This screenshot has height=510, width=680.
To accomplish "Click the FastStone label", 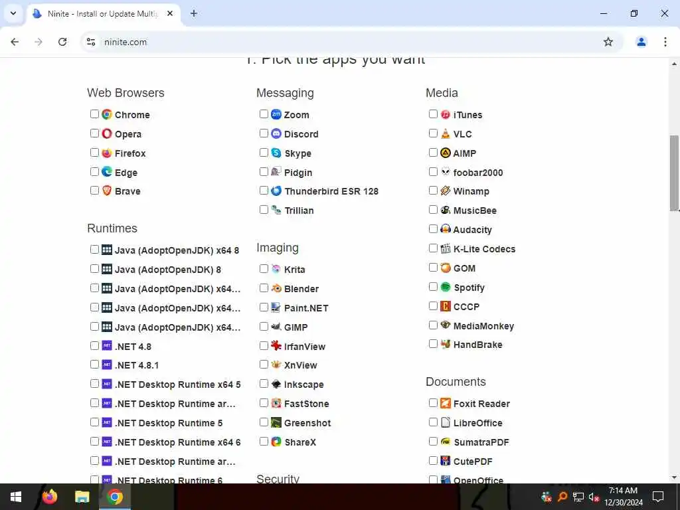I will click(x=306, y=403).
